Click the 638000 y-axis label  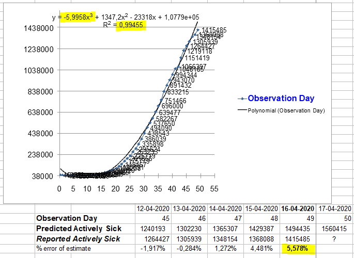[41, 112]
